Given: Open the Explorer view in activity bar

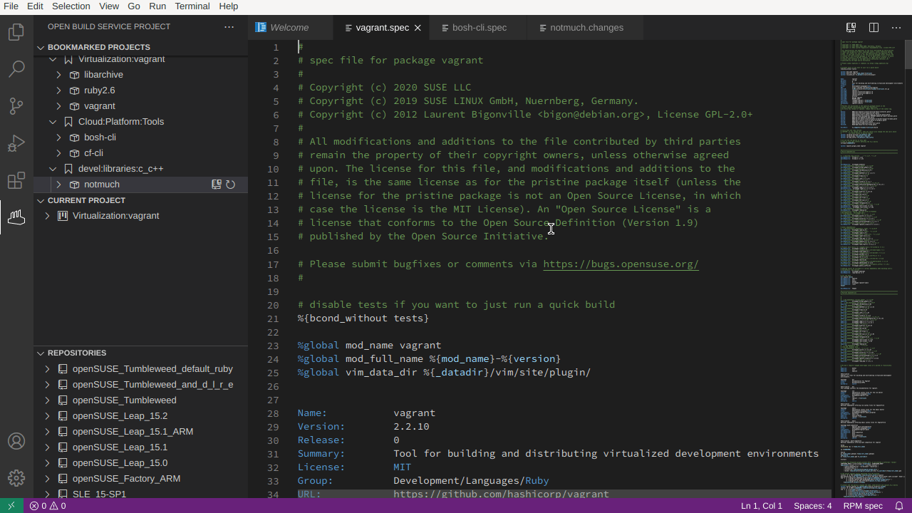Looking at the screenshot, I should 16,32.
